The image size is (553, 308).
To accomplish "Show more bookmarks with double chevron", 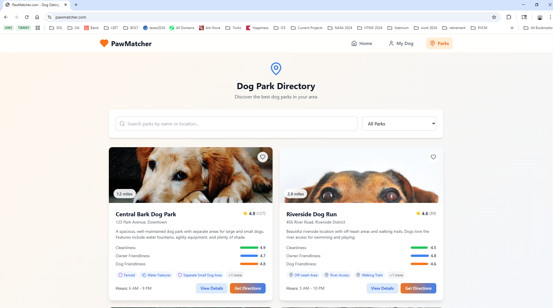I will [x=512, y=28].
